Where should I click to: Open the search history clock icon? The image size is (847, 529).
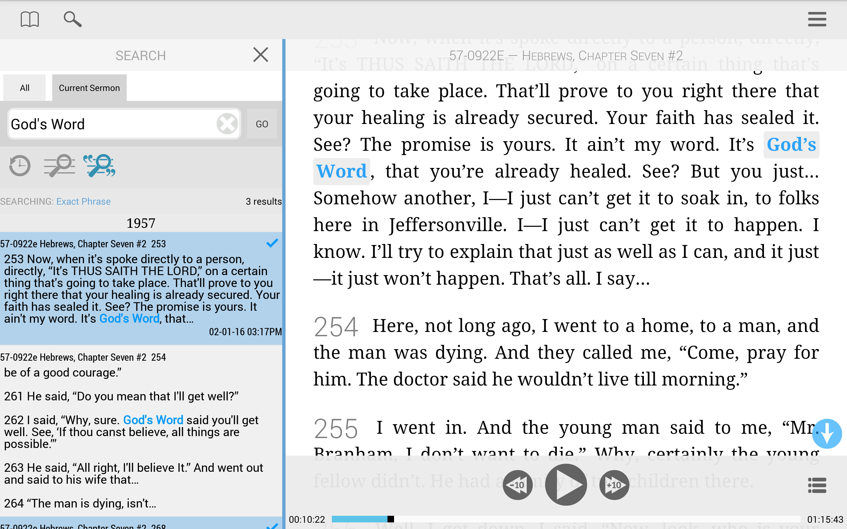point(19,166)
